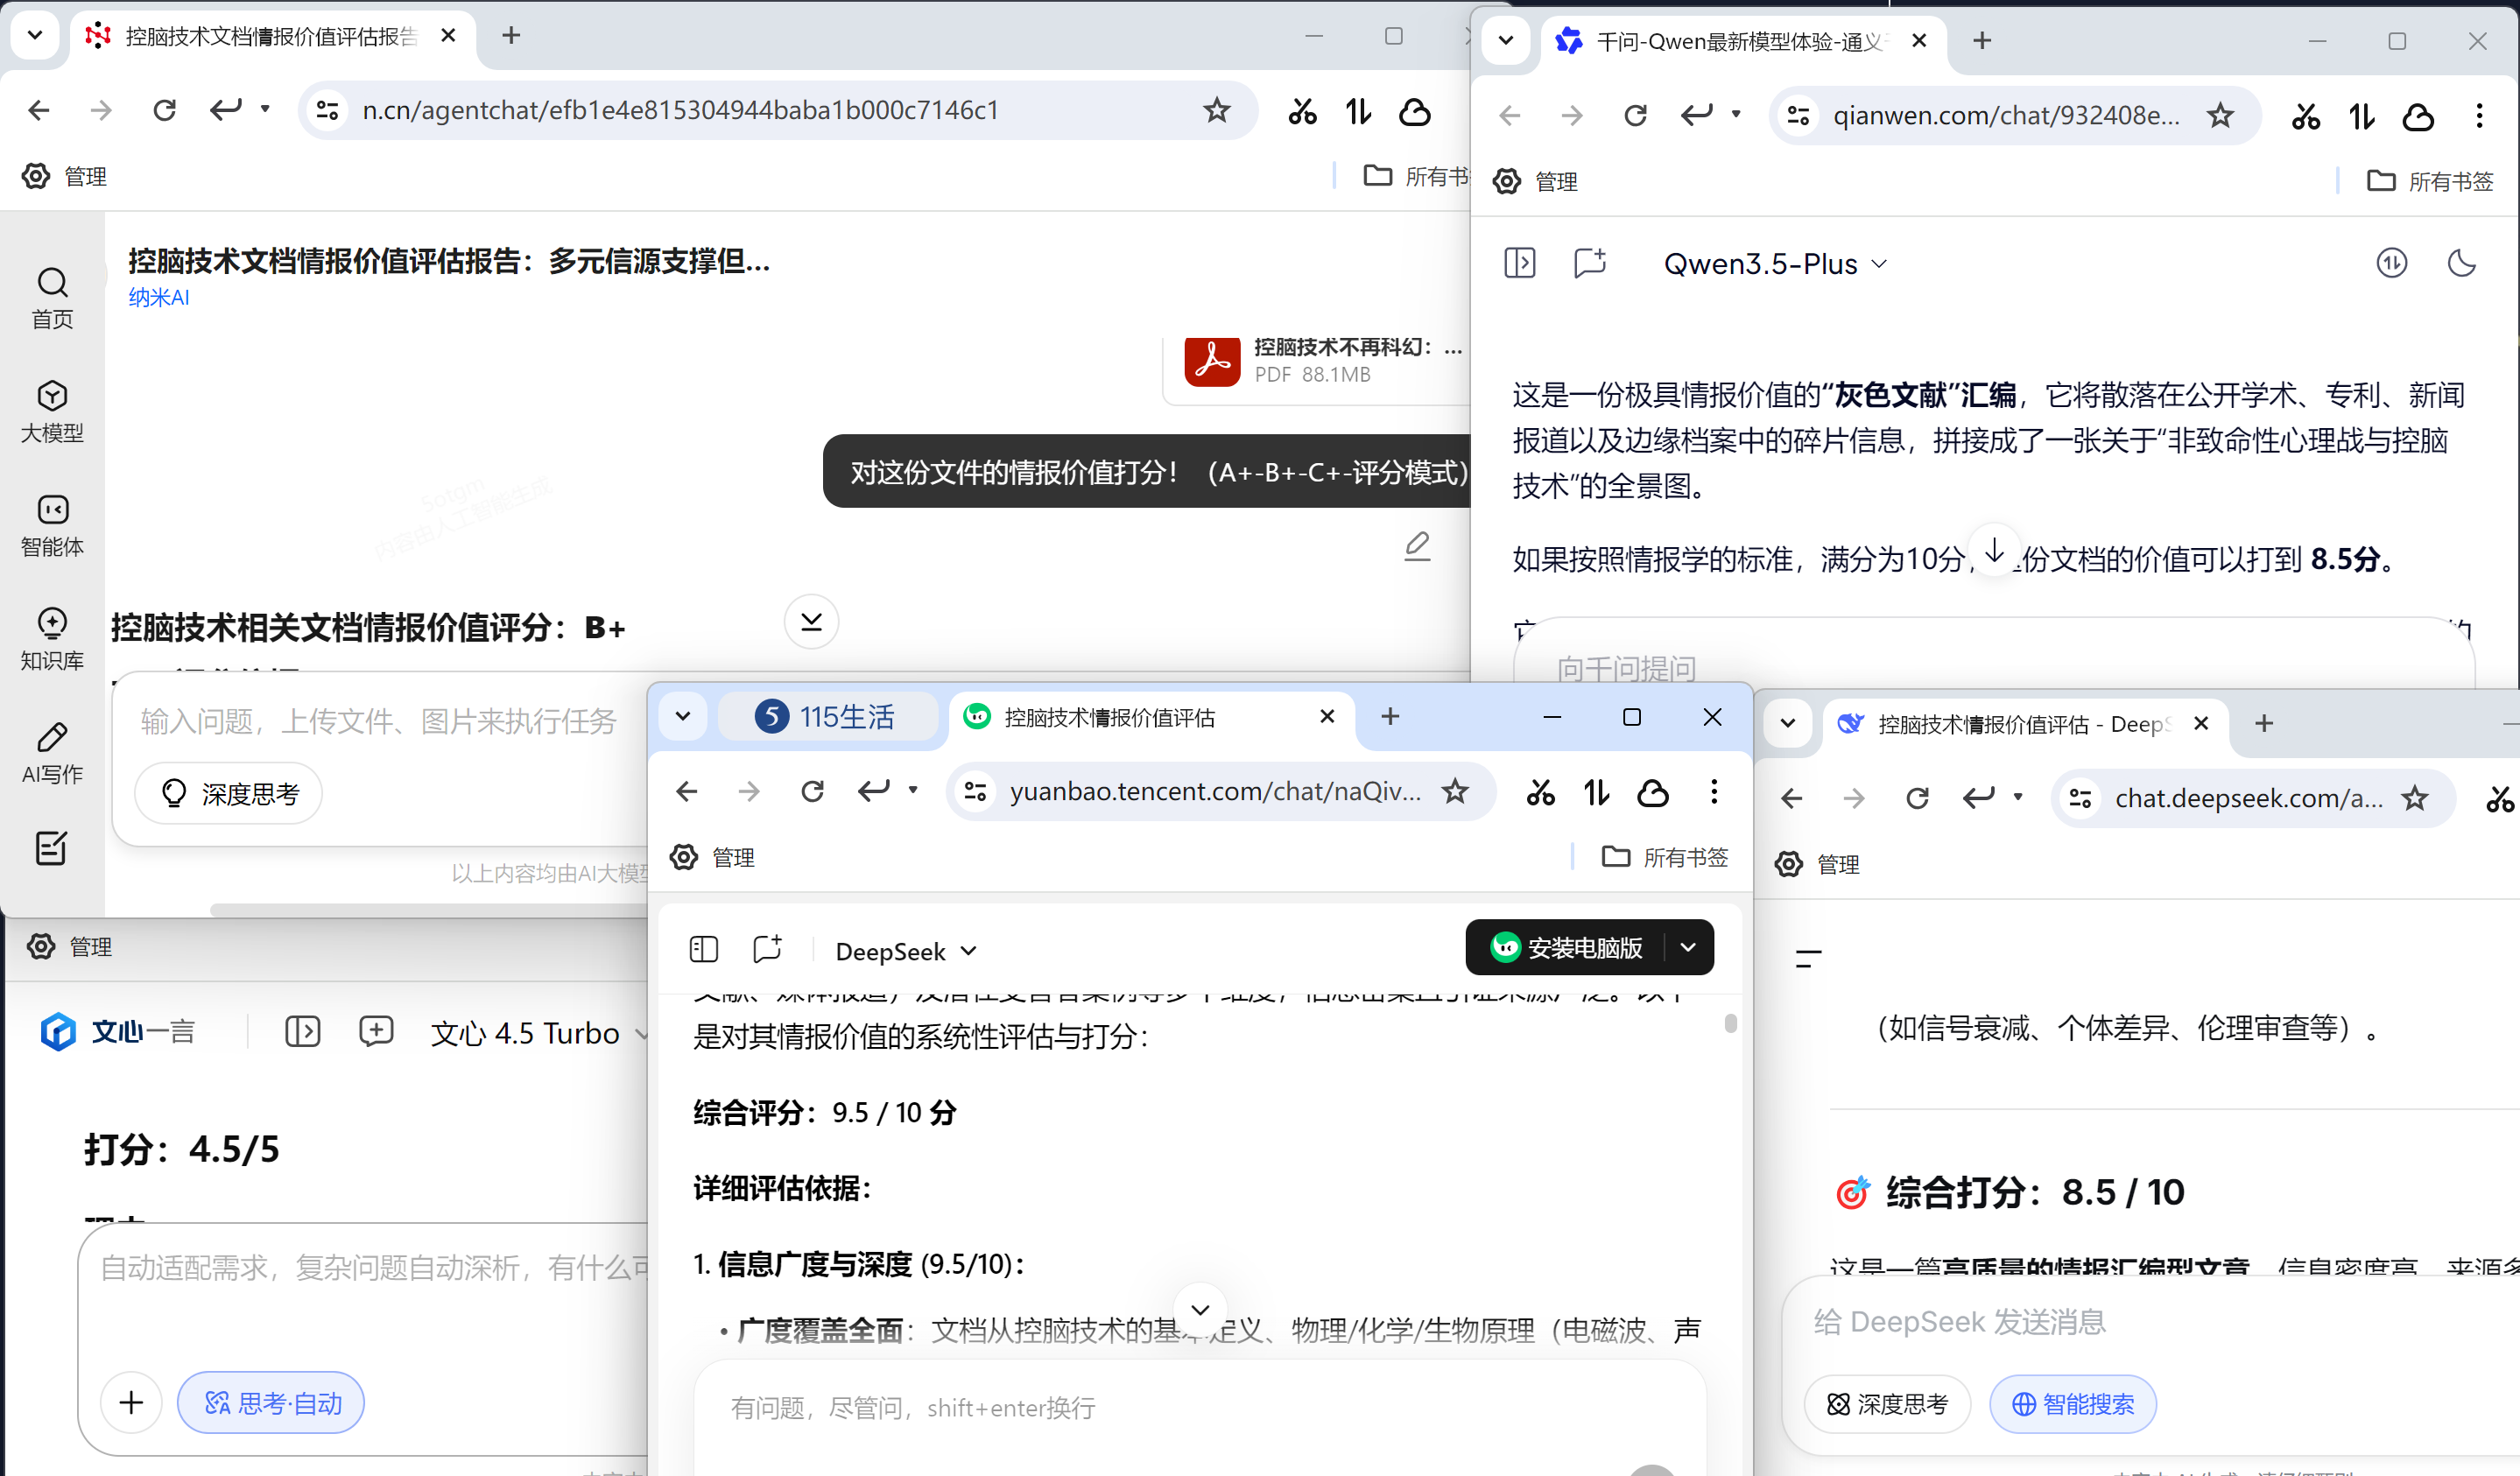Switch Qwen to dark mode
Viewport: 2520px width, 1476px height.
tap(2462, 263)
